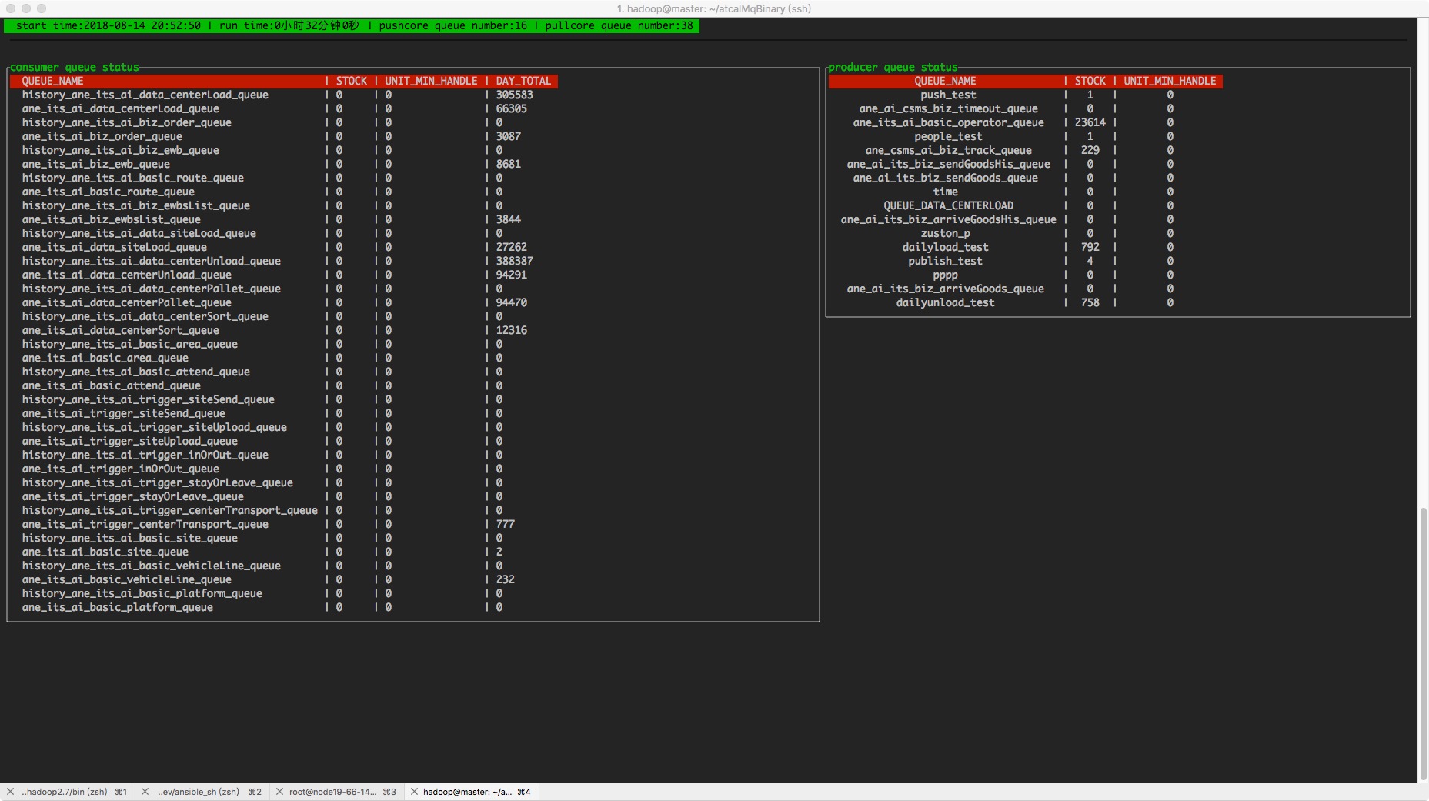Viewport: 1429px width, 801px height.
Task: Select ane_its_ai_biz_ewb_queue row name
Action: point(95,164)
